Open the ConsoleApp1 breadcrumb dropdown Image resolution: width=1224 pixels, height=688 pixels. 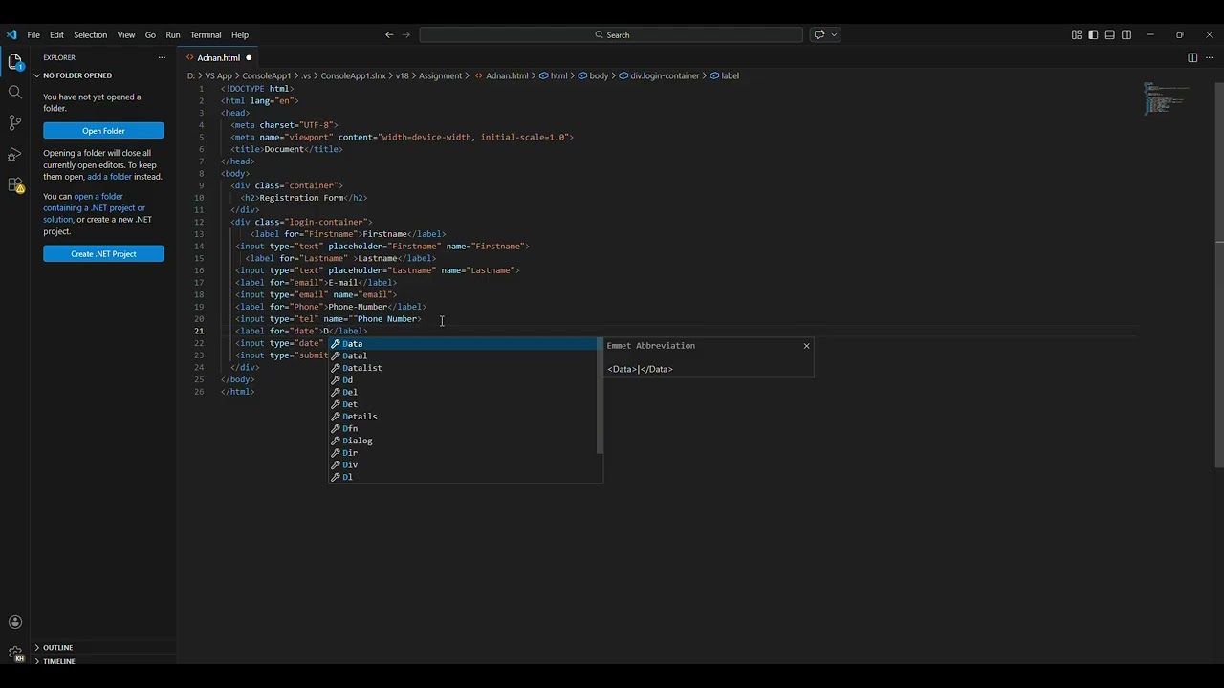(267, 75)
